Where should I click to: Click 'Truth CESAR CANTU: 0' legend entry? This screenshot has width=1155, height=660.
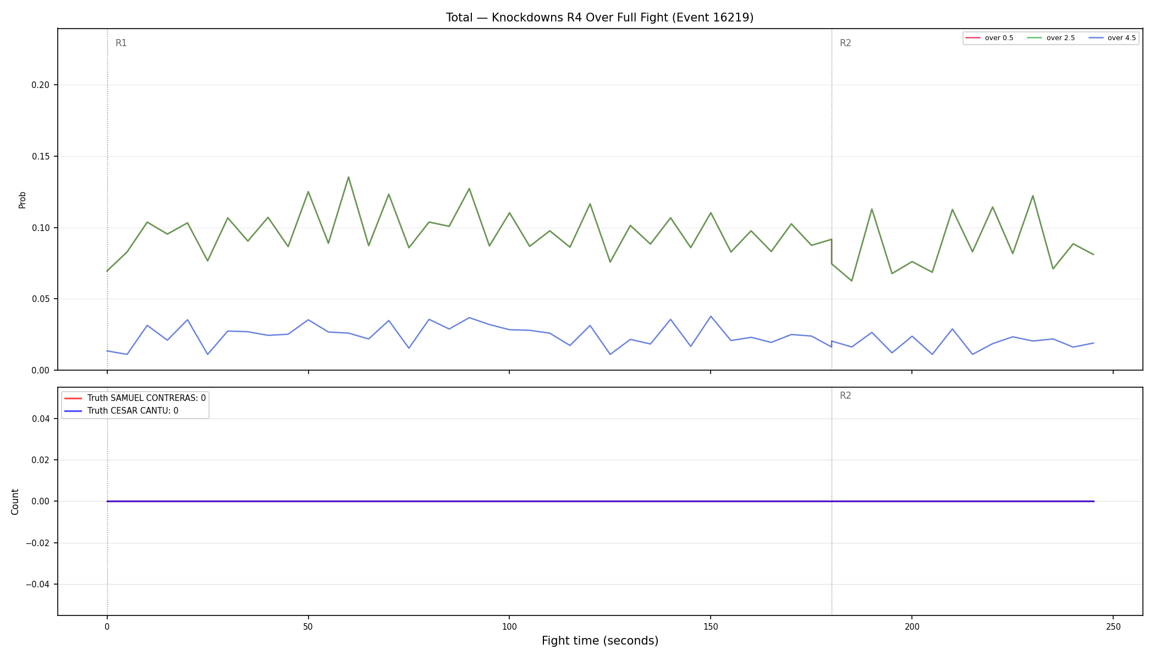click(122, 411)
